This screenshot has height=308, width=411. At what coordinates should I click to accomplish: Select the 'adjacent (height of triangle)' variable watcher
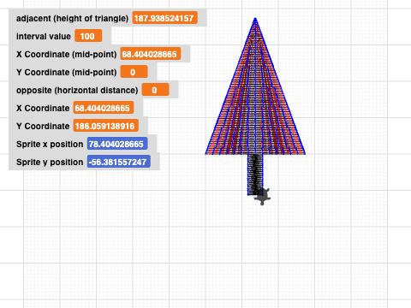108,18
